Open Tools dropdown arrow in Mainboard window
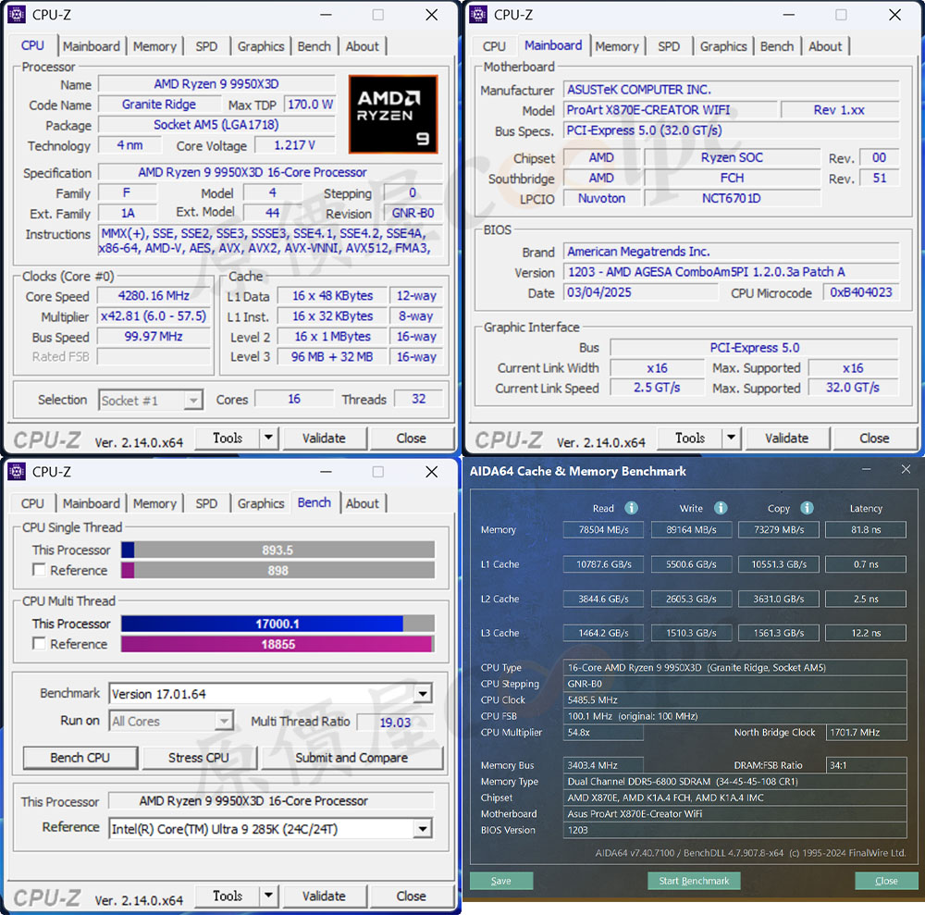This screenshot has width=925, height=915. pyautogui.click(x=731, y=438)
